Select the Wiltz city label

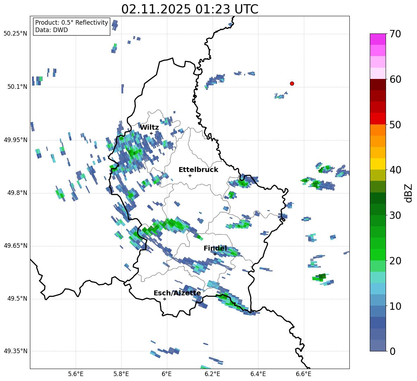[149, 128]
